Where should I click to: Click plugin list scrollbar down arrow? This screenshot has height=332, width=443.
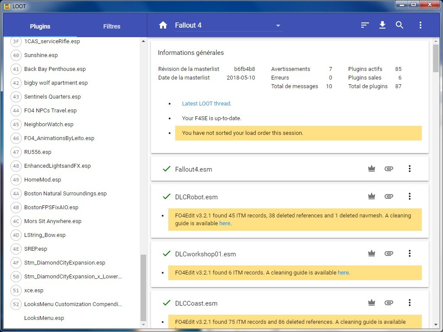click(143, 325)
